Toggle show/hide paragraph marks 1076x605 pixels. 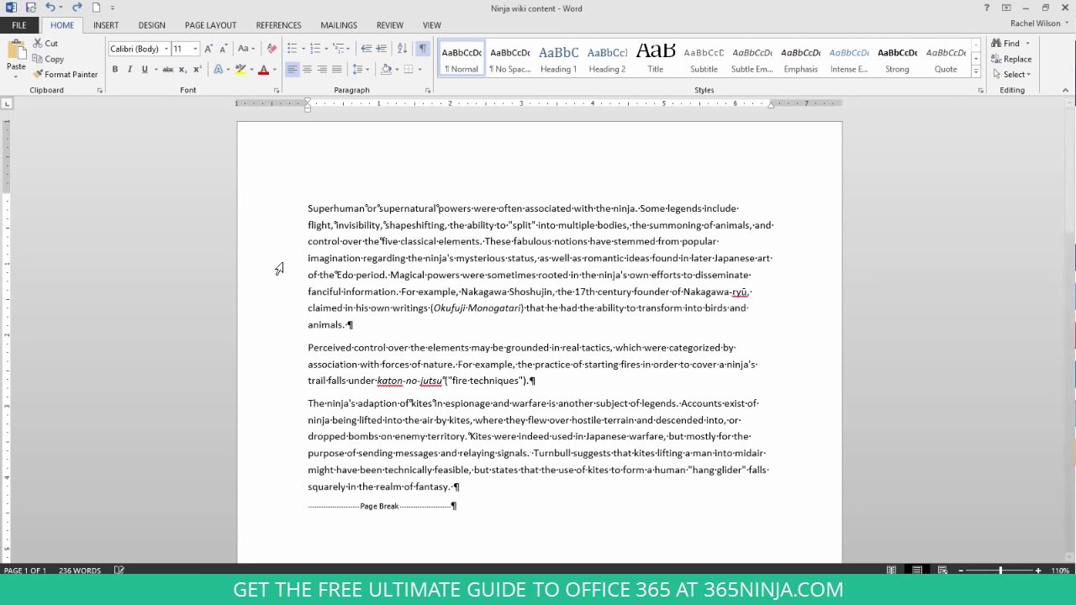(x=422, y=49)
